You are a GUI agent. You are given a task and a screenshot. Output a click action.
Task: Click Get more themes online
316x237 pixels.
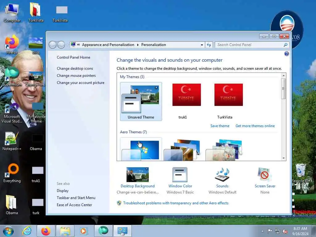pyautogui.click(x=255, y=126)
